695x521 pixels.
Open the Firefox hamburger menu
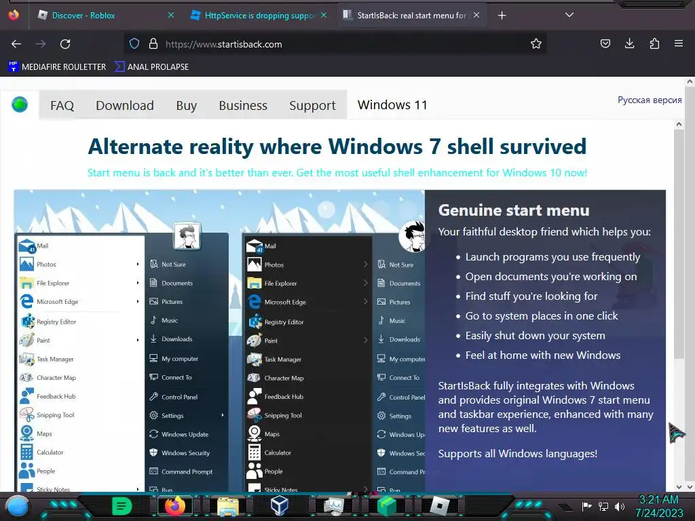point(679,43)
